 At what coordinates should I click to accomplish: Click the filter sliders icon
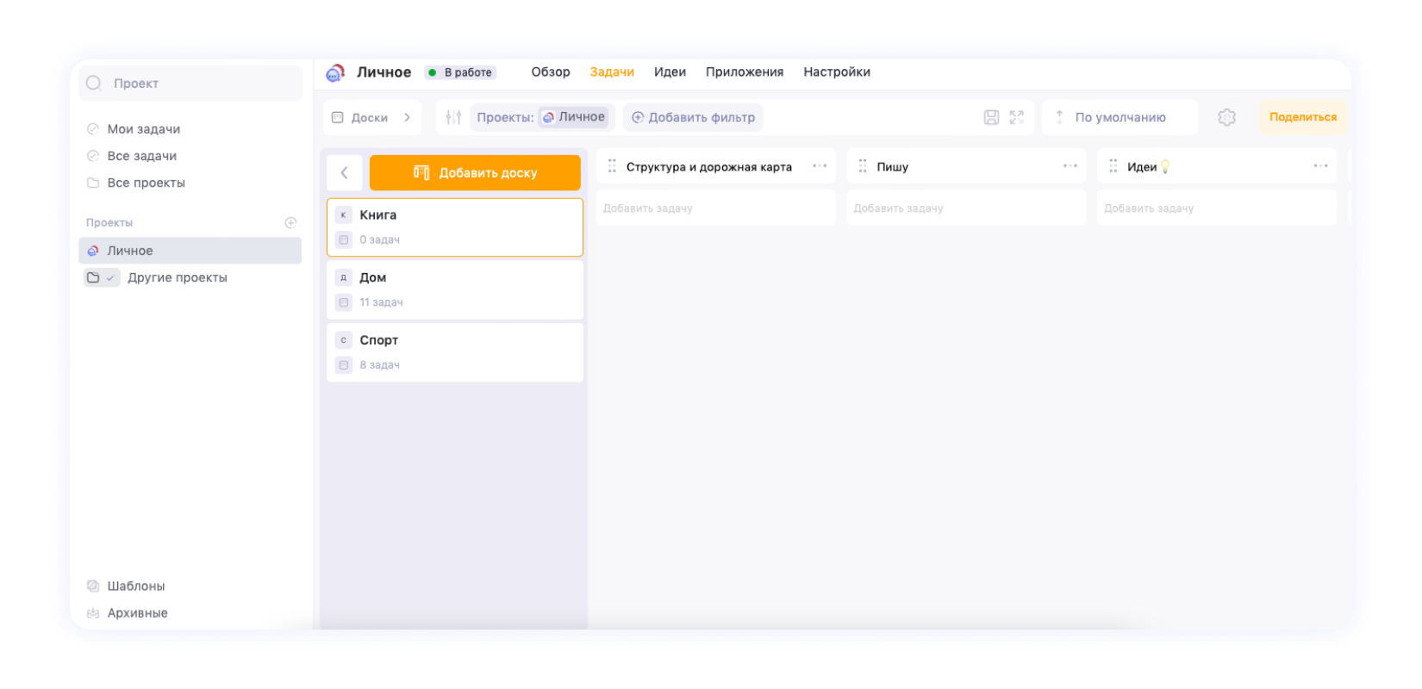pyautogui.click(x=453, y=117)
